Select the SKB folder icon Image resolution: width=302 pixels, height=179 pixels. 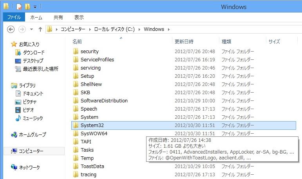click(x=76, y=92)
